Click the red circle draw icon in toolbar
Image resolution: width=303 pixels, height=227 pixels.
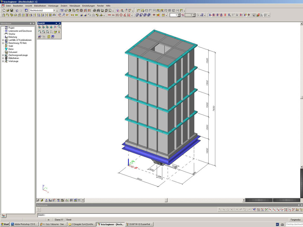click(x=121, y=15)
